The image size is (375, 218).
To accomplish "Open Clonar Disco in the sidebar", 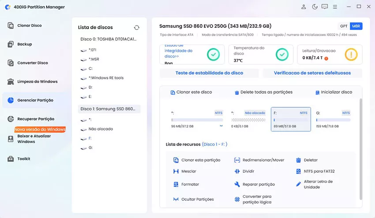I will click(30, 25).
